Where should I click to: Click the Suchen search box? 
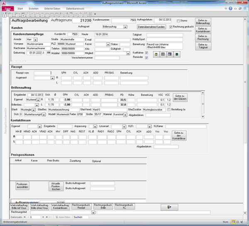(81, 217)
